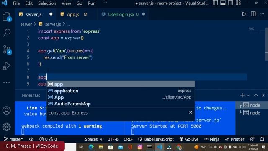This screenshot has height=151, width=268.
Task: Split the editor to the right
Action: 253,14
